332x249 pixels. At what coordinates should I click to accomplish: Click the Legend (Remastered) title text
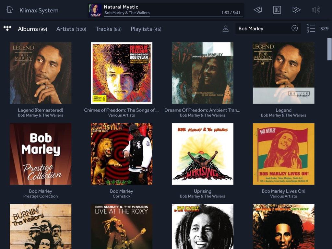(x=41, y=110)
